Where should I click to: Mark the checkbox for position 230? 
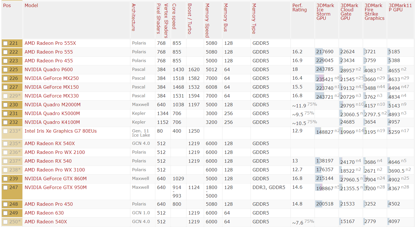tap(5, 105)
